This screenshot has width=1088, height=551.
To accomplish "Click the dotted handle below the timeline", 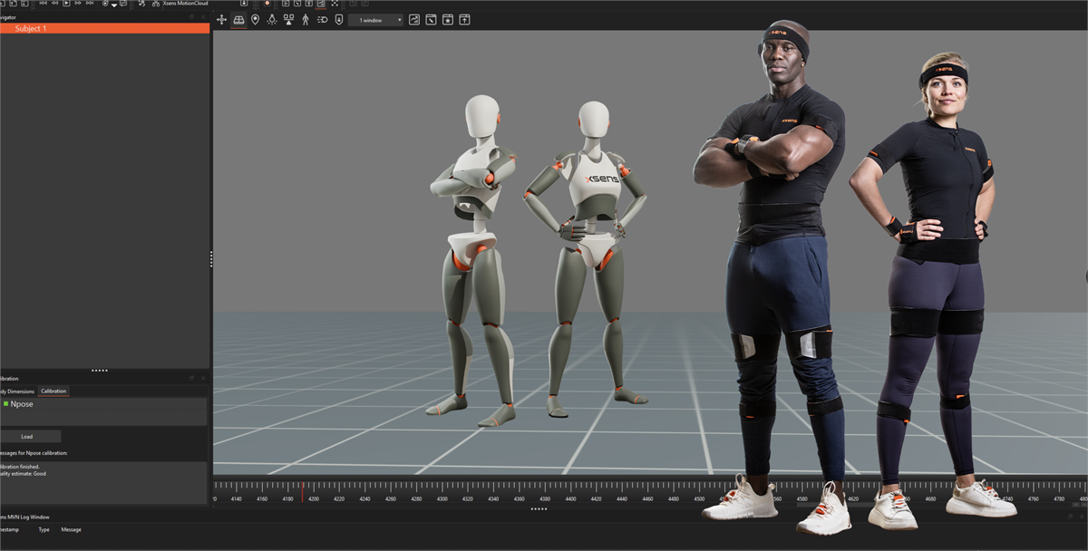I will [x=539, y=508].
